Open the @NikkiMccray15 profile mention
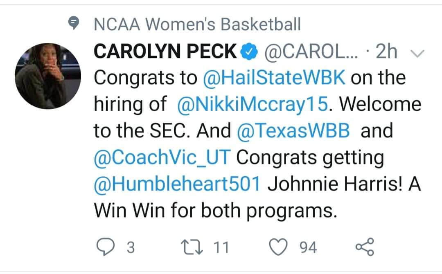Image resolution: width=442 pixels, height=274 pixels. coord(253,105)
